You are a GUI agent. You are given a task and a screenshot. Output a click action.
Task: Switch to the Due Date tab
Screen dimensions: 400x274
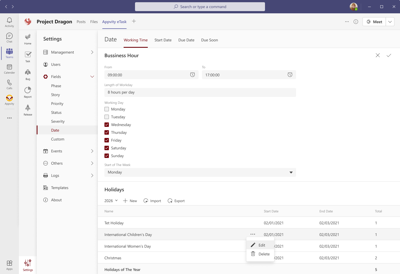[186, 40]
